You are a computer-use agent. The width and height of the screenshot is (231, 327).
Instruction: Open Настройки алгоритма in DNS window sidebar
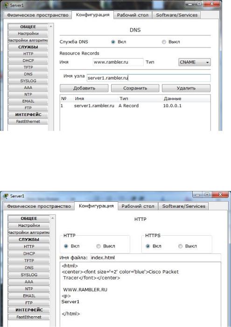(x=28, y=40)
